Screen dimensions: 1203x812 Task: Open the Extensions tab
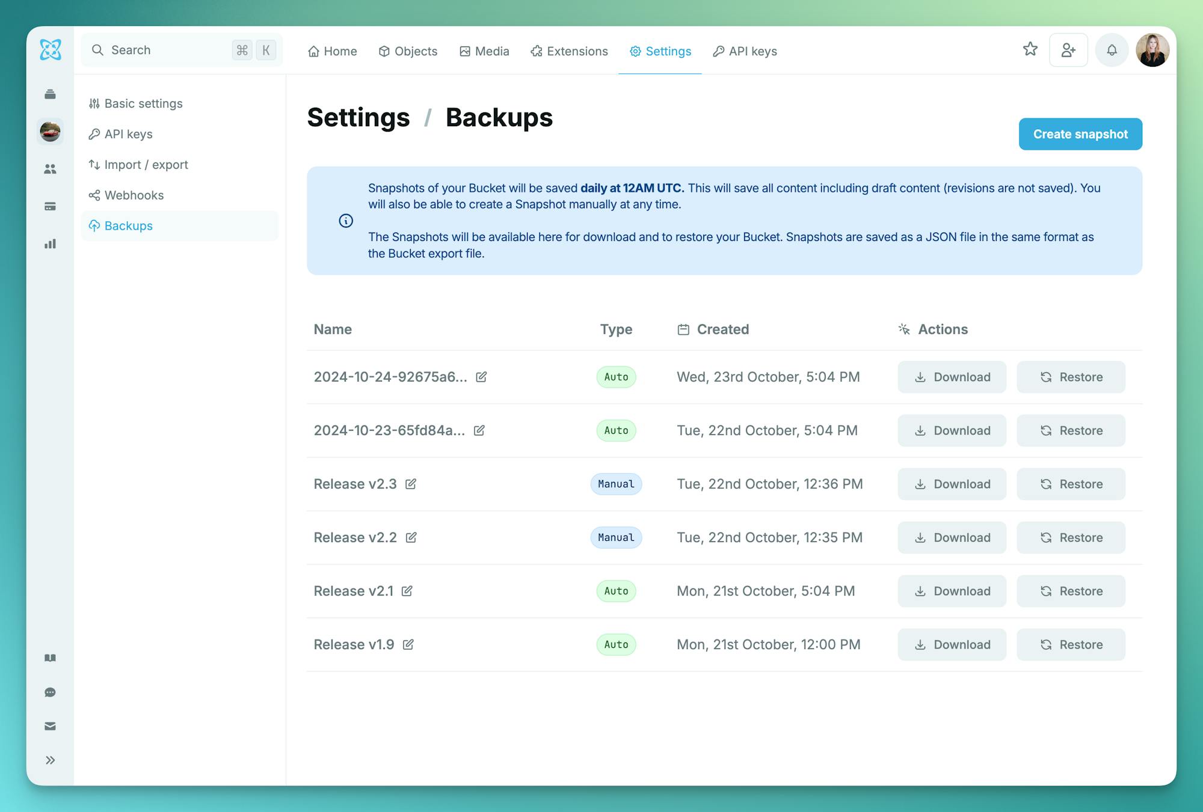(569, 51)
